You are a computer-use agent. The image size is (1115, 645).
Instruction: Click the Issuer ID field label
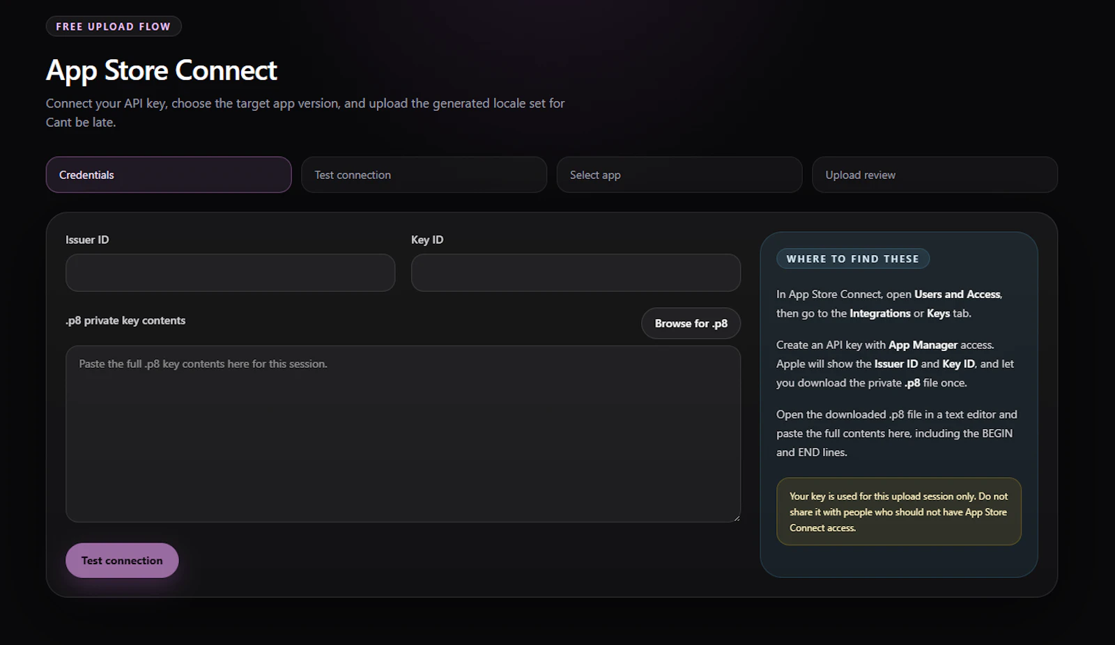(x=87, y=240)
